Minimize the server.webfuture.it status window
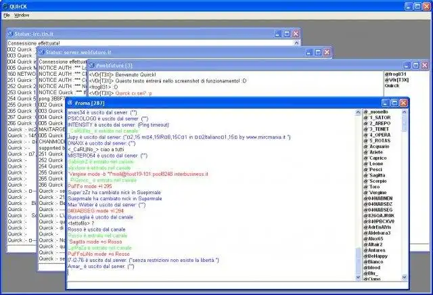The image size is (433, 295). coord(309,52)
